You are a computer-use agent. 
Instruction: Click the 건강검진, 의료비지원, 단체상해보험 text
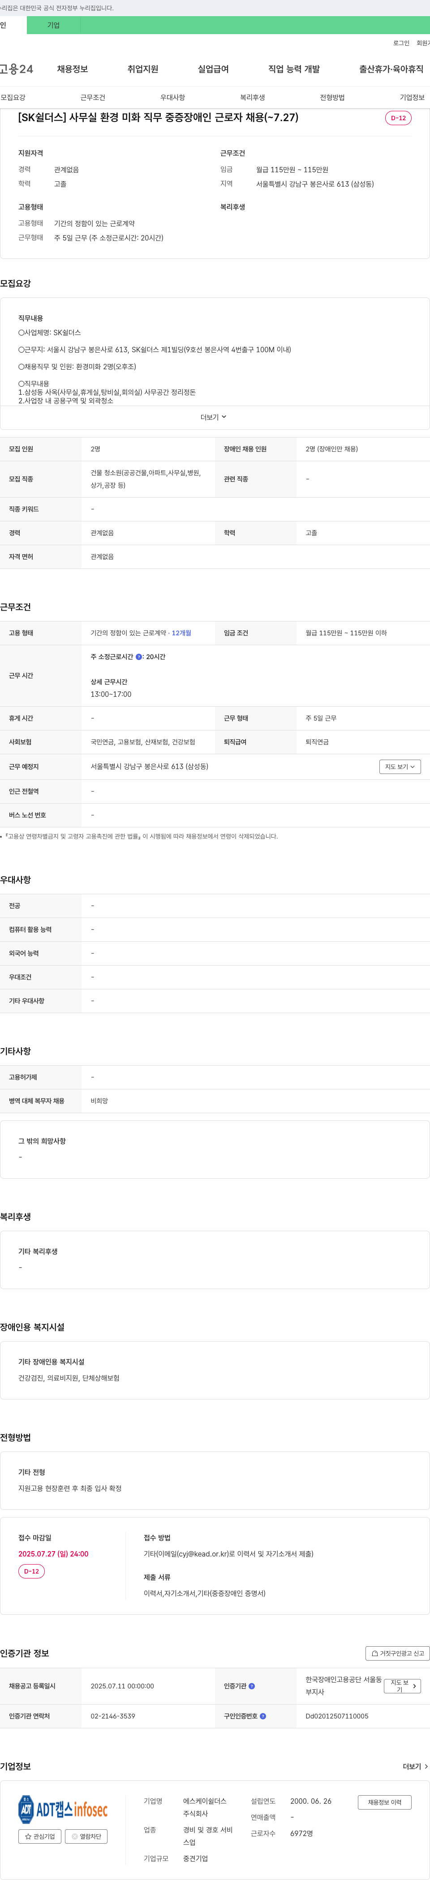69,1378
